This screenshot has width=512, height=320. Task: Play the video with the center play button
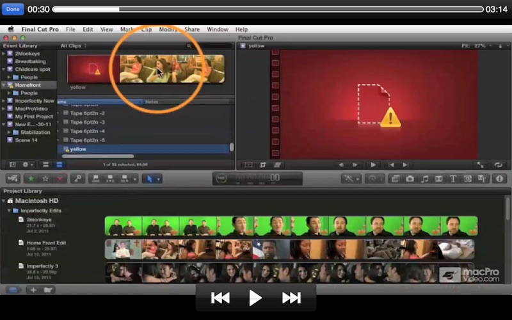[255, 298]
